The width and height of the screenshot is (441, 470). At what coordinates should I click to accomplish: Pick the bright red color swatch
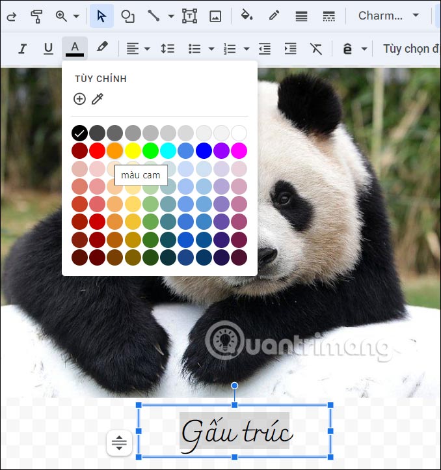97,150
